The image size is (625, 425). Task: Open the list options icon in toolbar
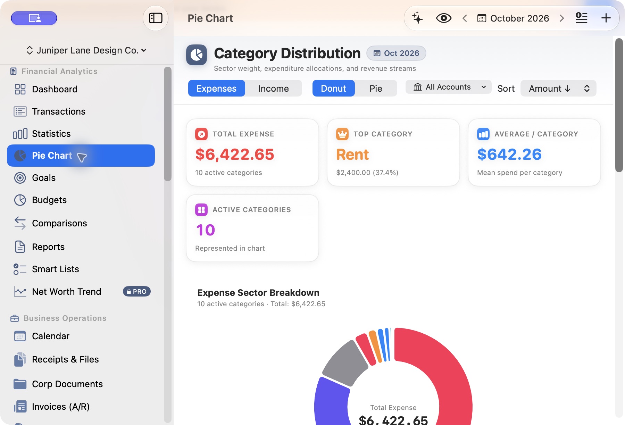point(581,18)
